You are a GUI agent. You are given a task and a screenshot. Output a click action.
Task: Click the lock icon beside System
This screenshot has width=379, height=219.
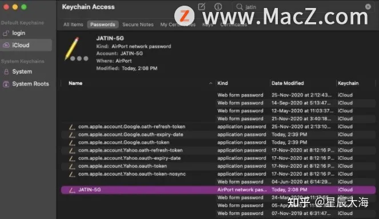(x=6, y=72)
